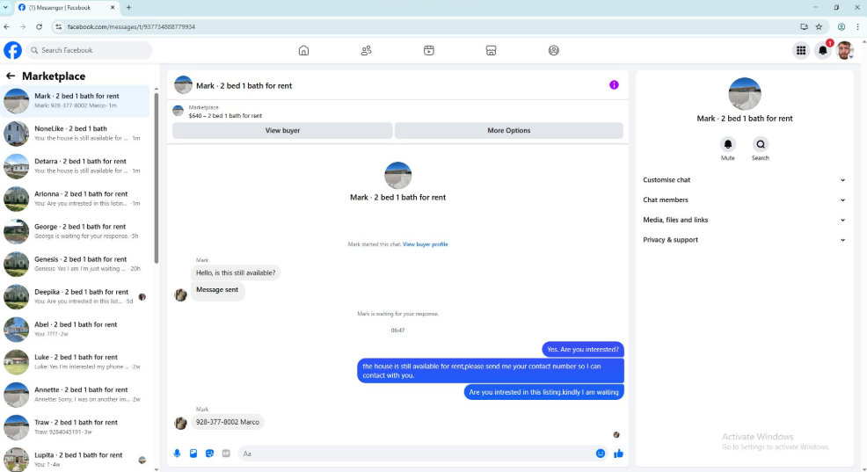
Task: Click the 'Message sent' bubble
Action: coord(217,289)
